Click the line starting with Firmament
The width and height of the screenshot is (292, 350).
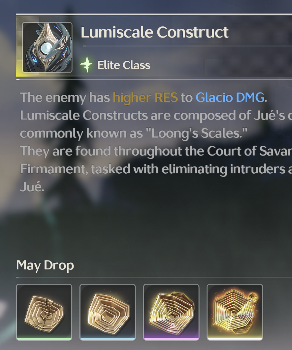156,169
